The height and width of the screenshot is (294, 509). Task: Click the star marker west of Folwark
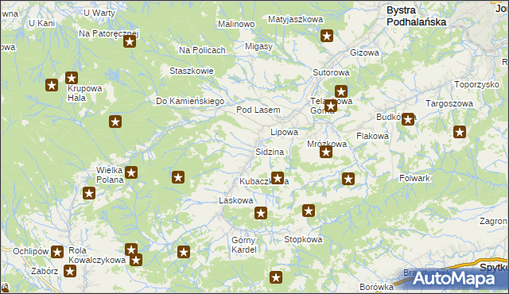tap(348, 179)
